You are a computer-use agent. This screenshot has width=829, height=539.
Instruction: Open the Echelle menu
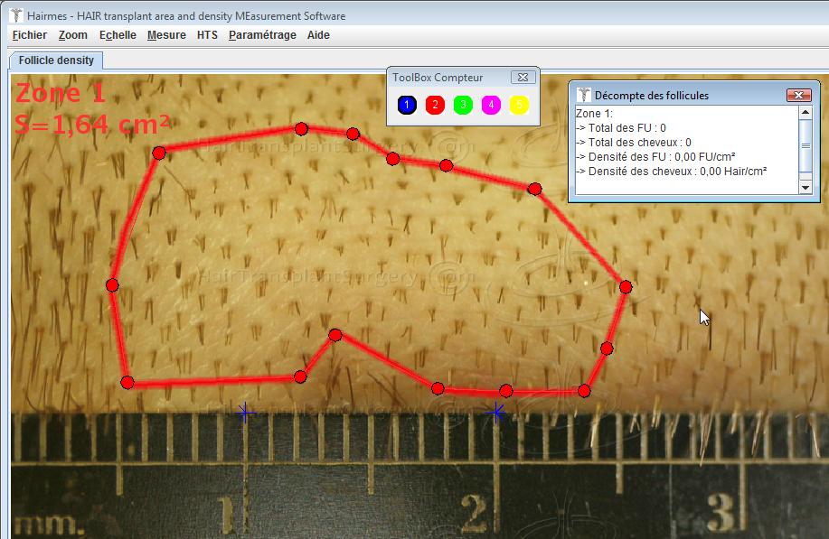pyautogui.click(x=118, y=35)
